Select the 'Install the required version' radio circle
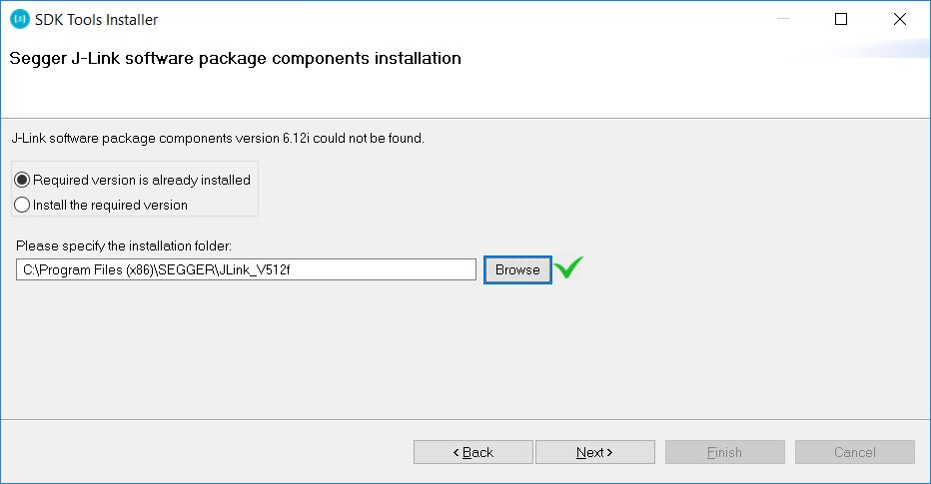This screenshot has height=484, width=931. tap(22, 205)
